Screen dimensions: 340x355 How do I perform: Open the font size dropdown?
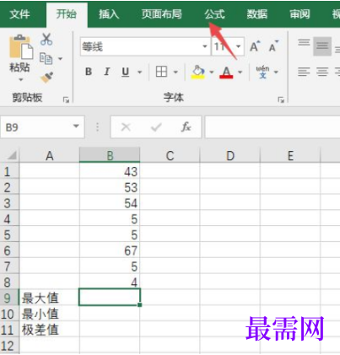pyautogui.click(x=238, y=46)
